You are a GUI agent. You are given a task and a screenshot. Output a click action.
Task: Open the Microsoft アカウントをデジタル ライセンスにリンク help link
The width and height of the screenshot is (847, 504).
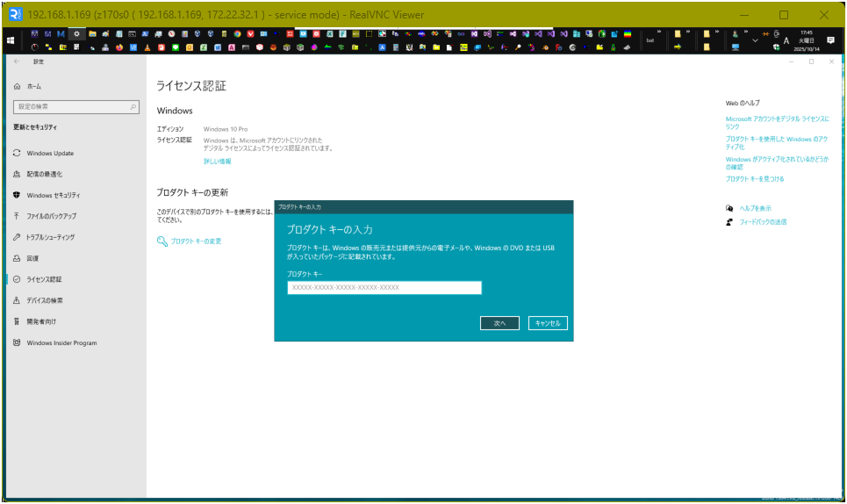(x=778, y=123)
